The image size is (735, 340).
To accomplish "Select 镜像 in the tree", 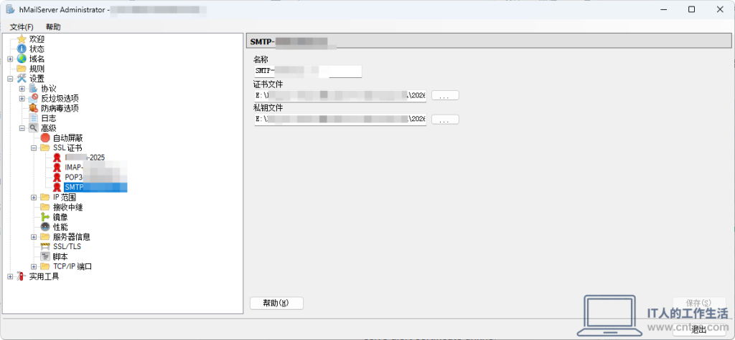I will click(x=60, y=217).
